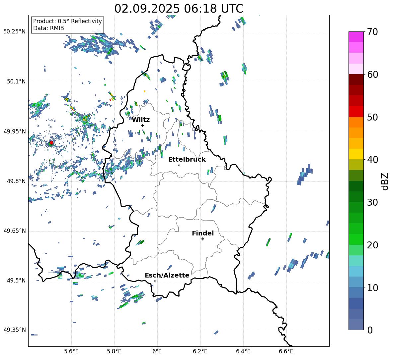
Task: Click the 6.4°E longitude label
Action: click(x=243, y=351)
